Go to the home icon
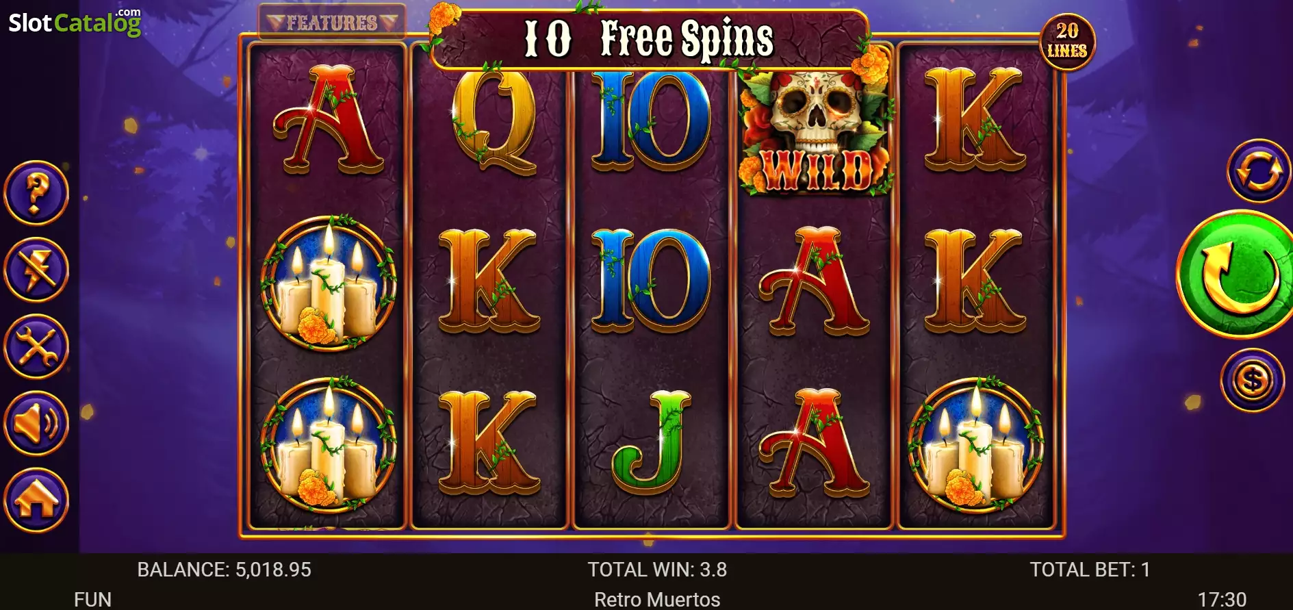Viewport: 1293px width, 610px height. [36, 500]
